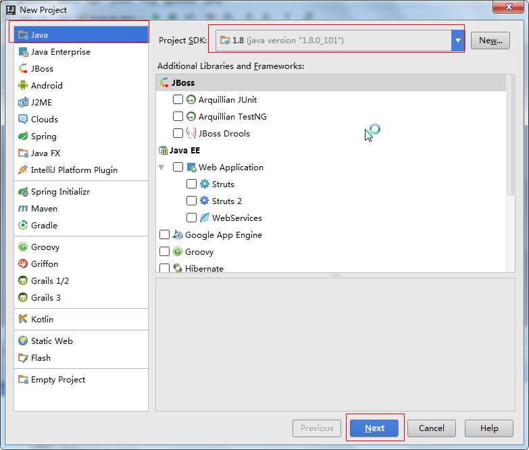Click the Arquillian TestNG framework icon
This screenshot has height=450, width=529.
tap(191, 116)
